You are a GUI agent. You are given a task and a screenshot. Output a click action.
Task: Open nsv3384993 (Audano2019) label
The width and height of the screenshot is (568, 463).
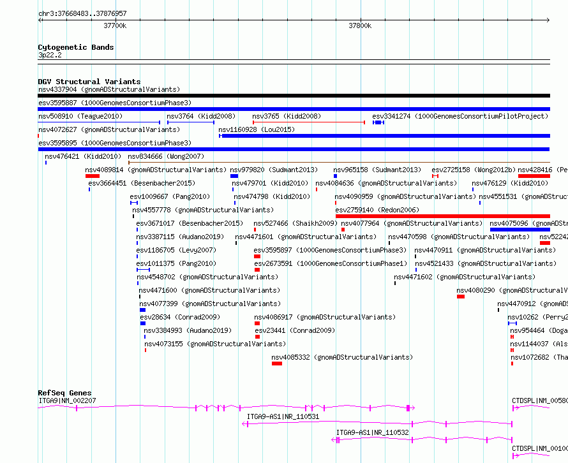pos(188,330)
